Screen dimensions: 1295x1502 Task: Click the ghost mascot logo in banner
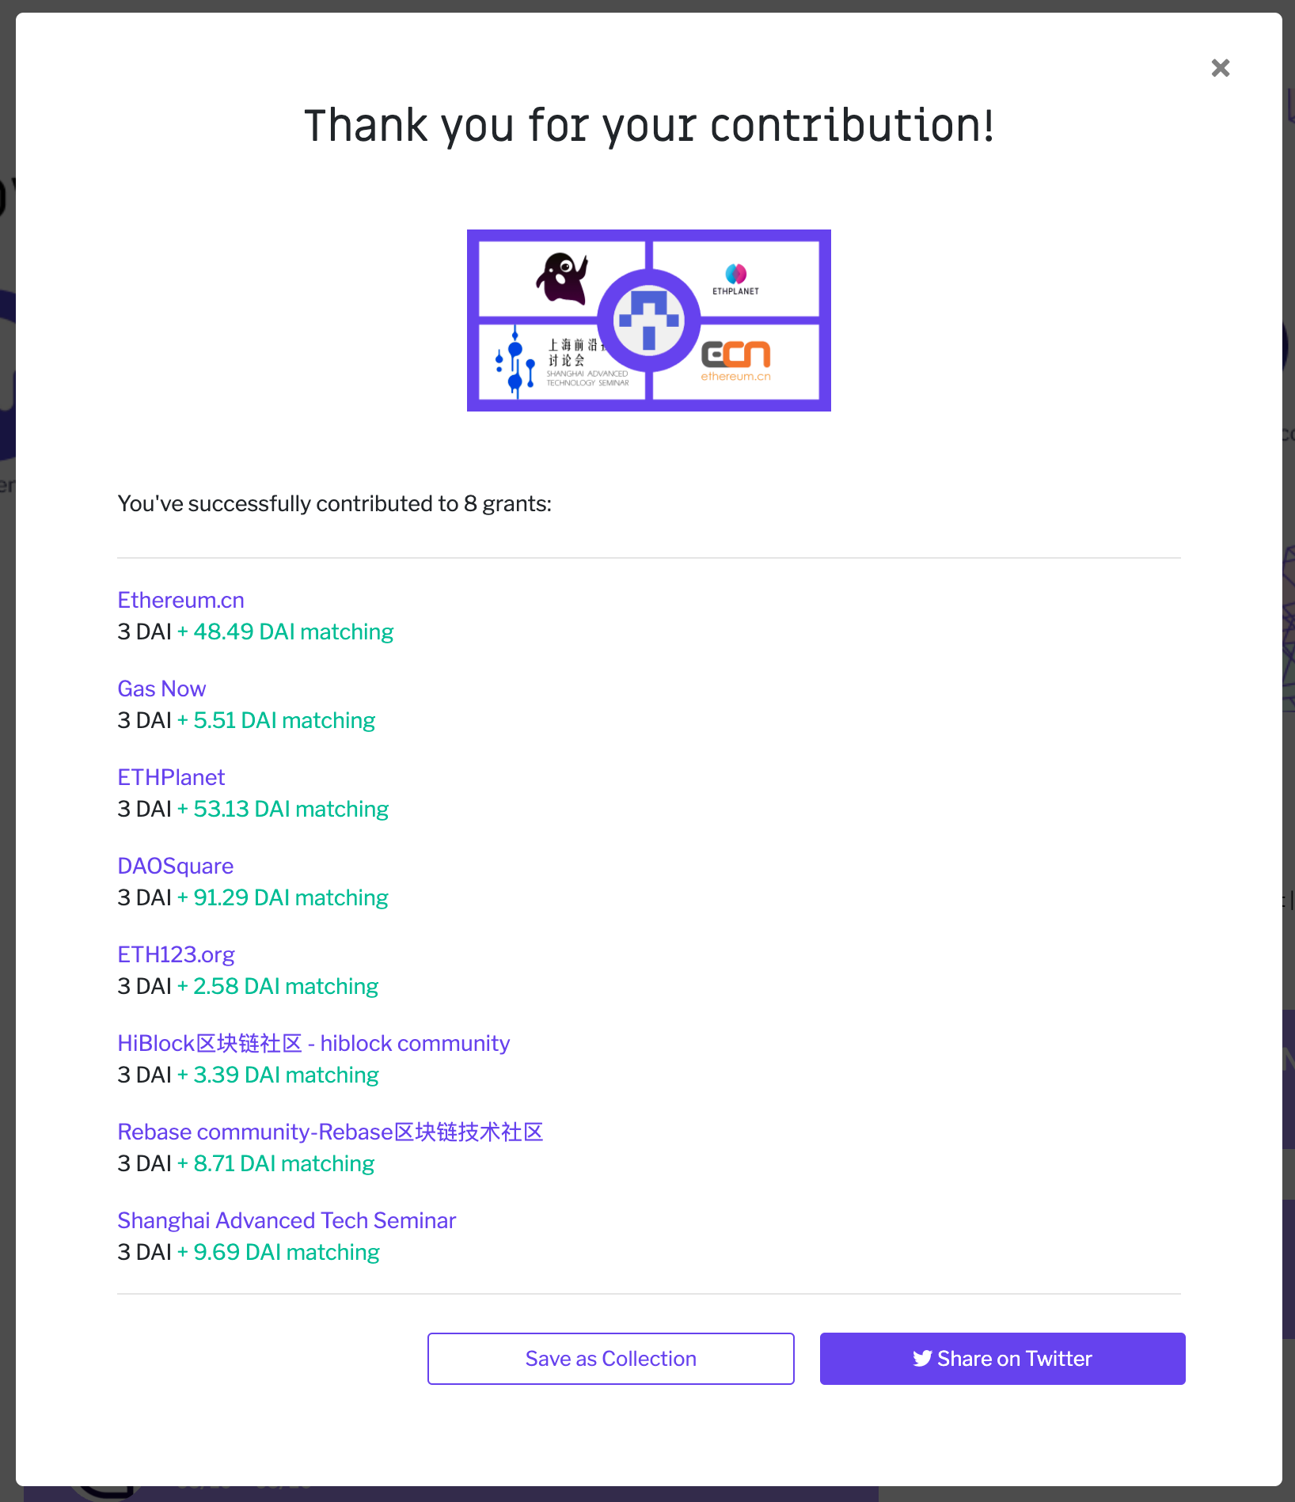click(563, 279)
